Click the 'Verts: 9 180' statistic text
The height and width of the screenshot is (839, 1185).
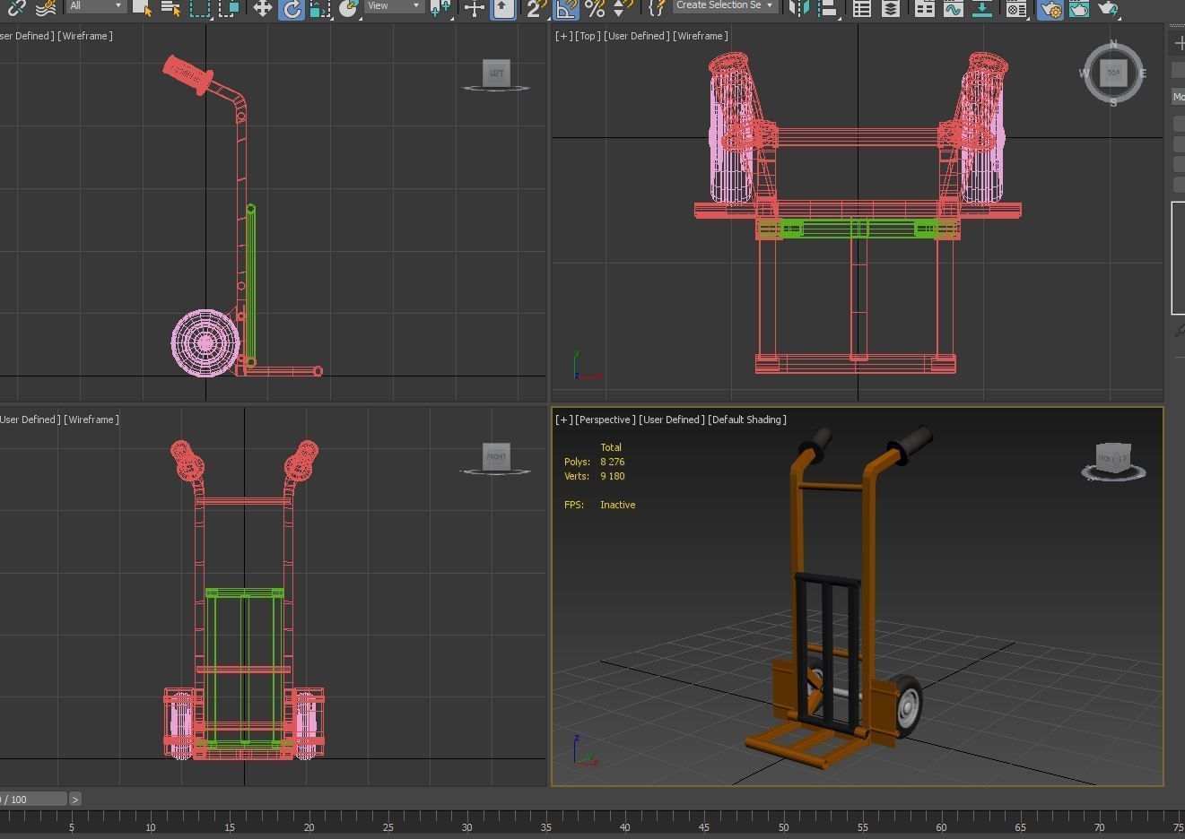[x=594, y=476]
